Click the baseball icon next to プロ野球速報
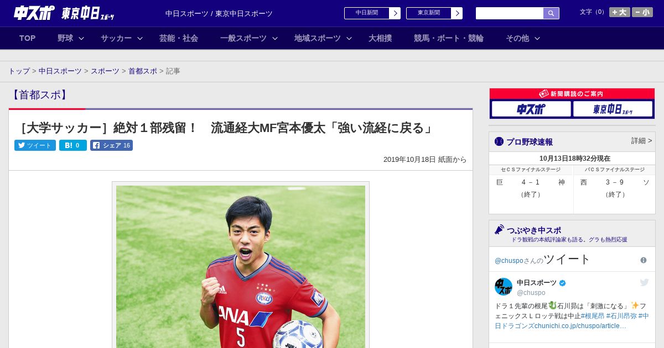The height and width of the screenshot is (348, 664). [x=499, y=141]
